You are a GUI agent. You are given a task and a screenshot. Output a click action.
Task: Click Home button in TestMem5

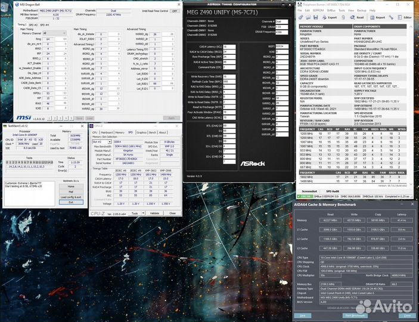click(x=71, y=187)
